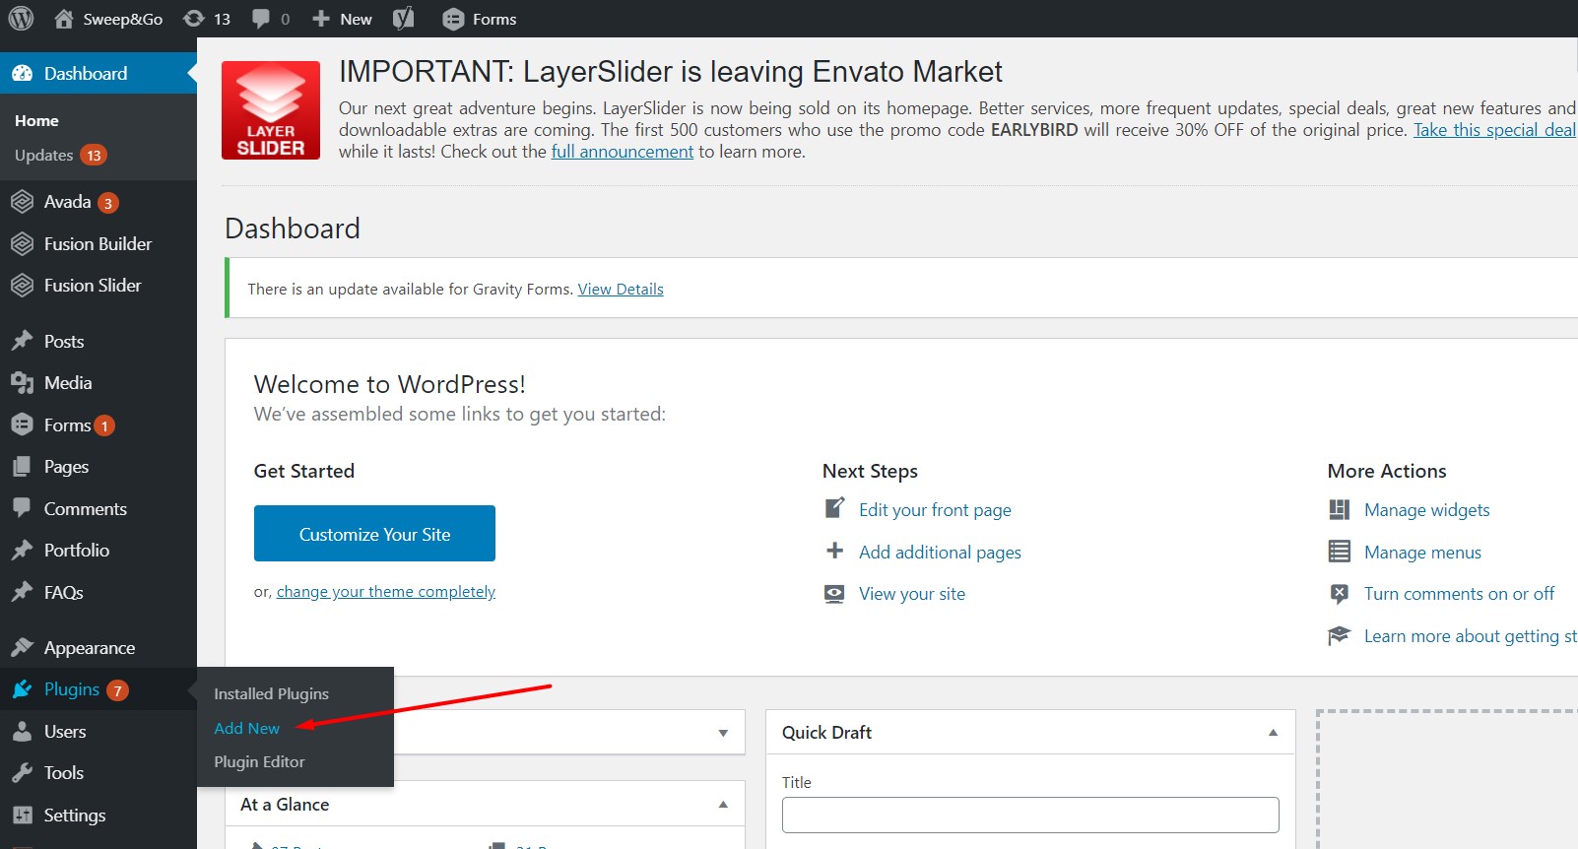Screen dimensions: 1578x849
Task: Focus the Quick Draft Title field
Action: 1030,815
